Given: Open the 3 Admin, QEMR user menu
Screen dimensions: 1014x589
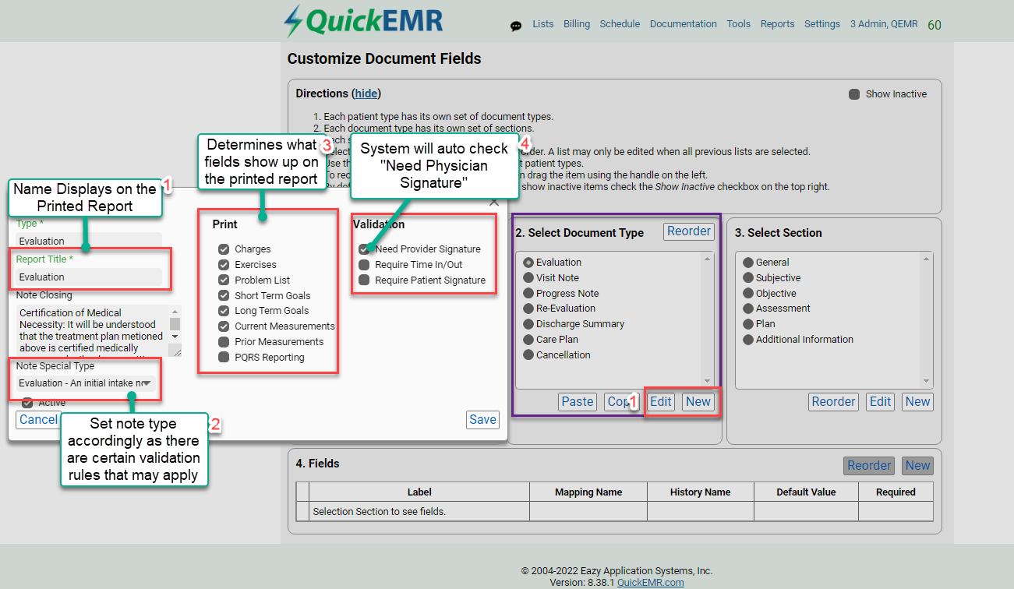Looking at the screenshot, I should tap(885, 24).
